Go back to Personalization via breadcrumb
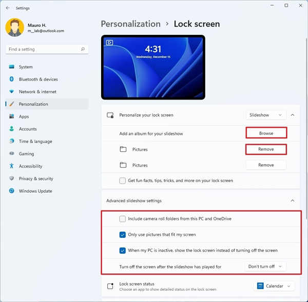The height and width of the screenshot is (302, 308). click(130, 24)
